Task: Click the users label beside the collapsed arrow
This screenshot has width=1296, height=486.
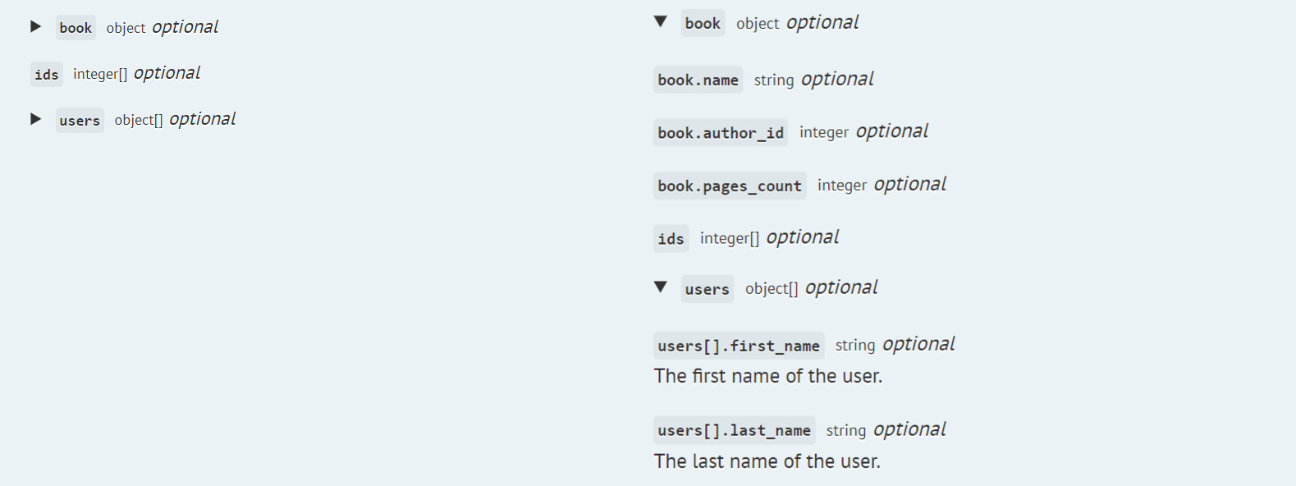Action: [x=80, y=121]
